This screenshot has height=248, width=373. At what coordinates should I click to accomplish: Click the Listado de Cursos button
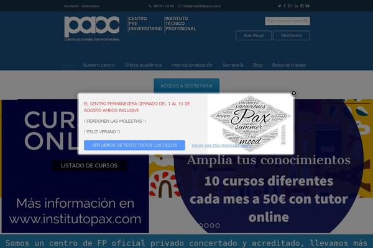[89, 166]
